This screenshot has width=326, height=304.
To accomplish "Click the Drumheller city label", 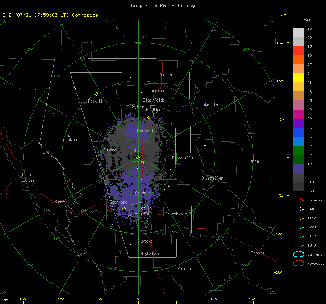I will pyautogui.click(x=212, y=178).
